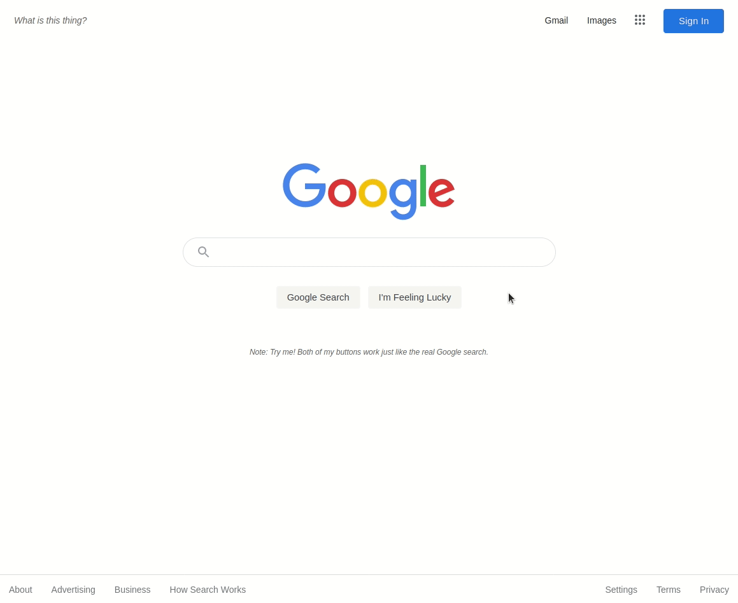Viewport: 738px width, 603px height.
Task: Click the blue capital G in logo
Action: coord(304,185)
